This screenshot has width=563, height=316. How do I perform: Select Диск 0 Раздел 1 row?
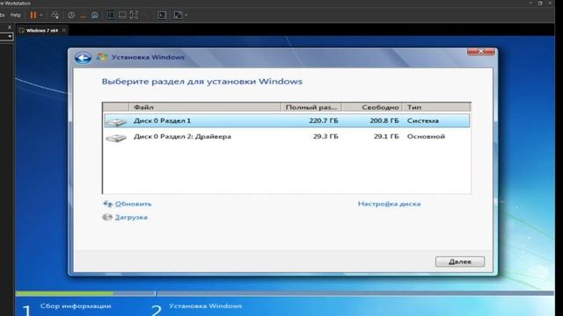[287, 121]
